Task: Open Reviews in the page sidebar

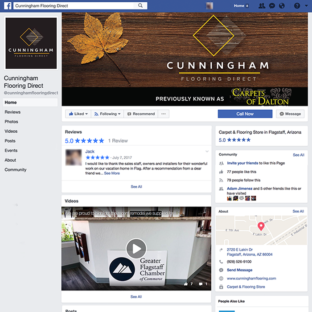Action: [x=12, y=112]
